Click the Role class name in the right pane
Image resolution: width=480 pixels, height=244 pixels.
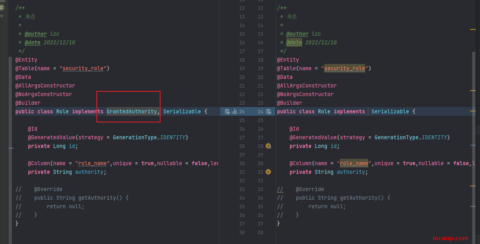324,112
